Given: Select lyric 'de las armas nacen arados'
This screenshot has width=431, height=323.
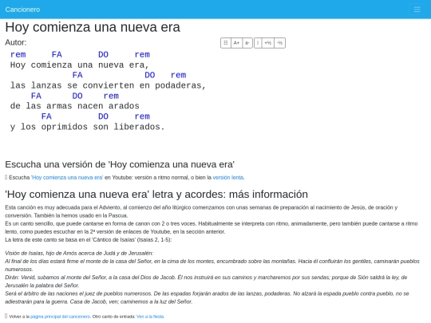Looking at the screenshot, I should (x=75, y=106).
